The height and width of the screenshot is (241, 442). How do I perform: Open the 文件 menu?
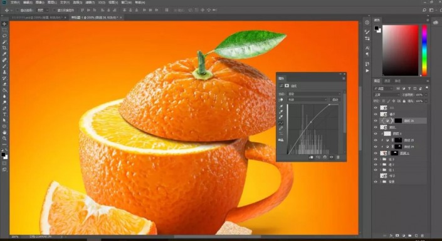pos(15,3)
